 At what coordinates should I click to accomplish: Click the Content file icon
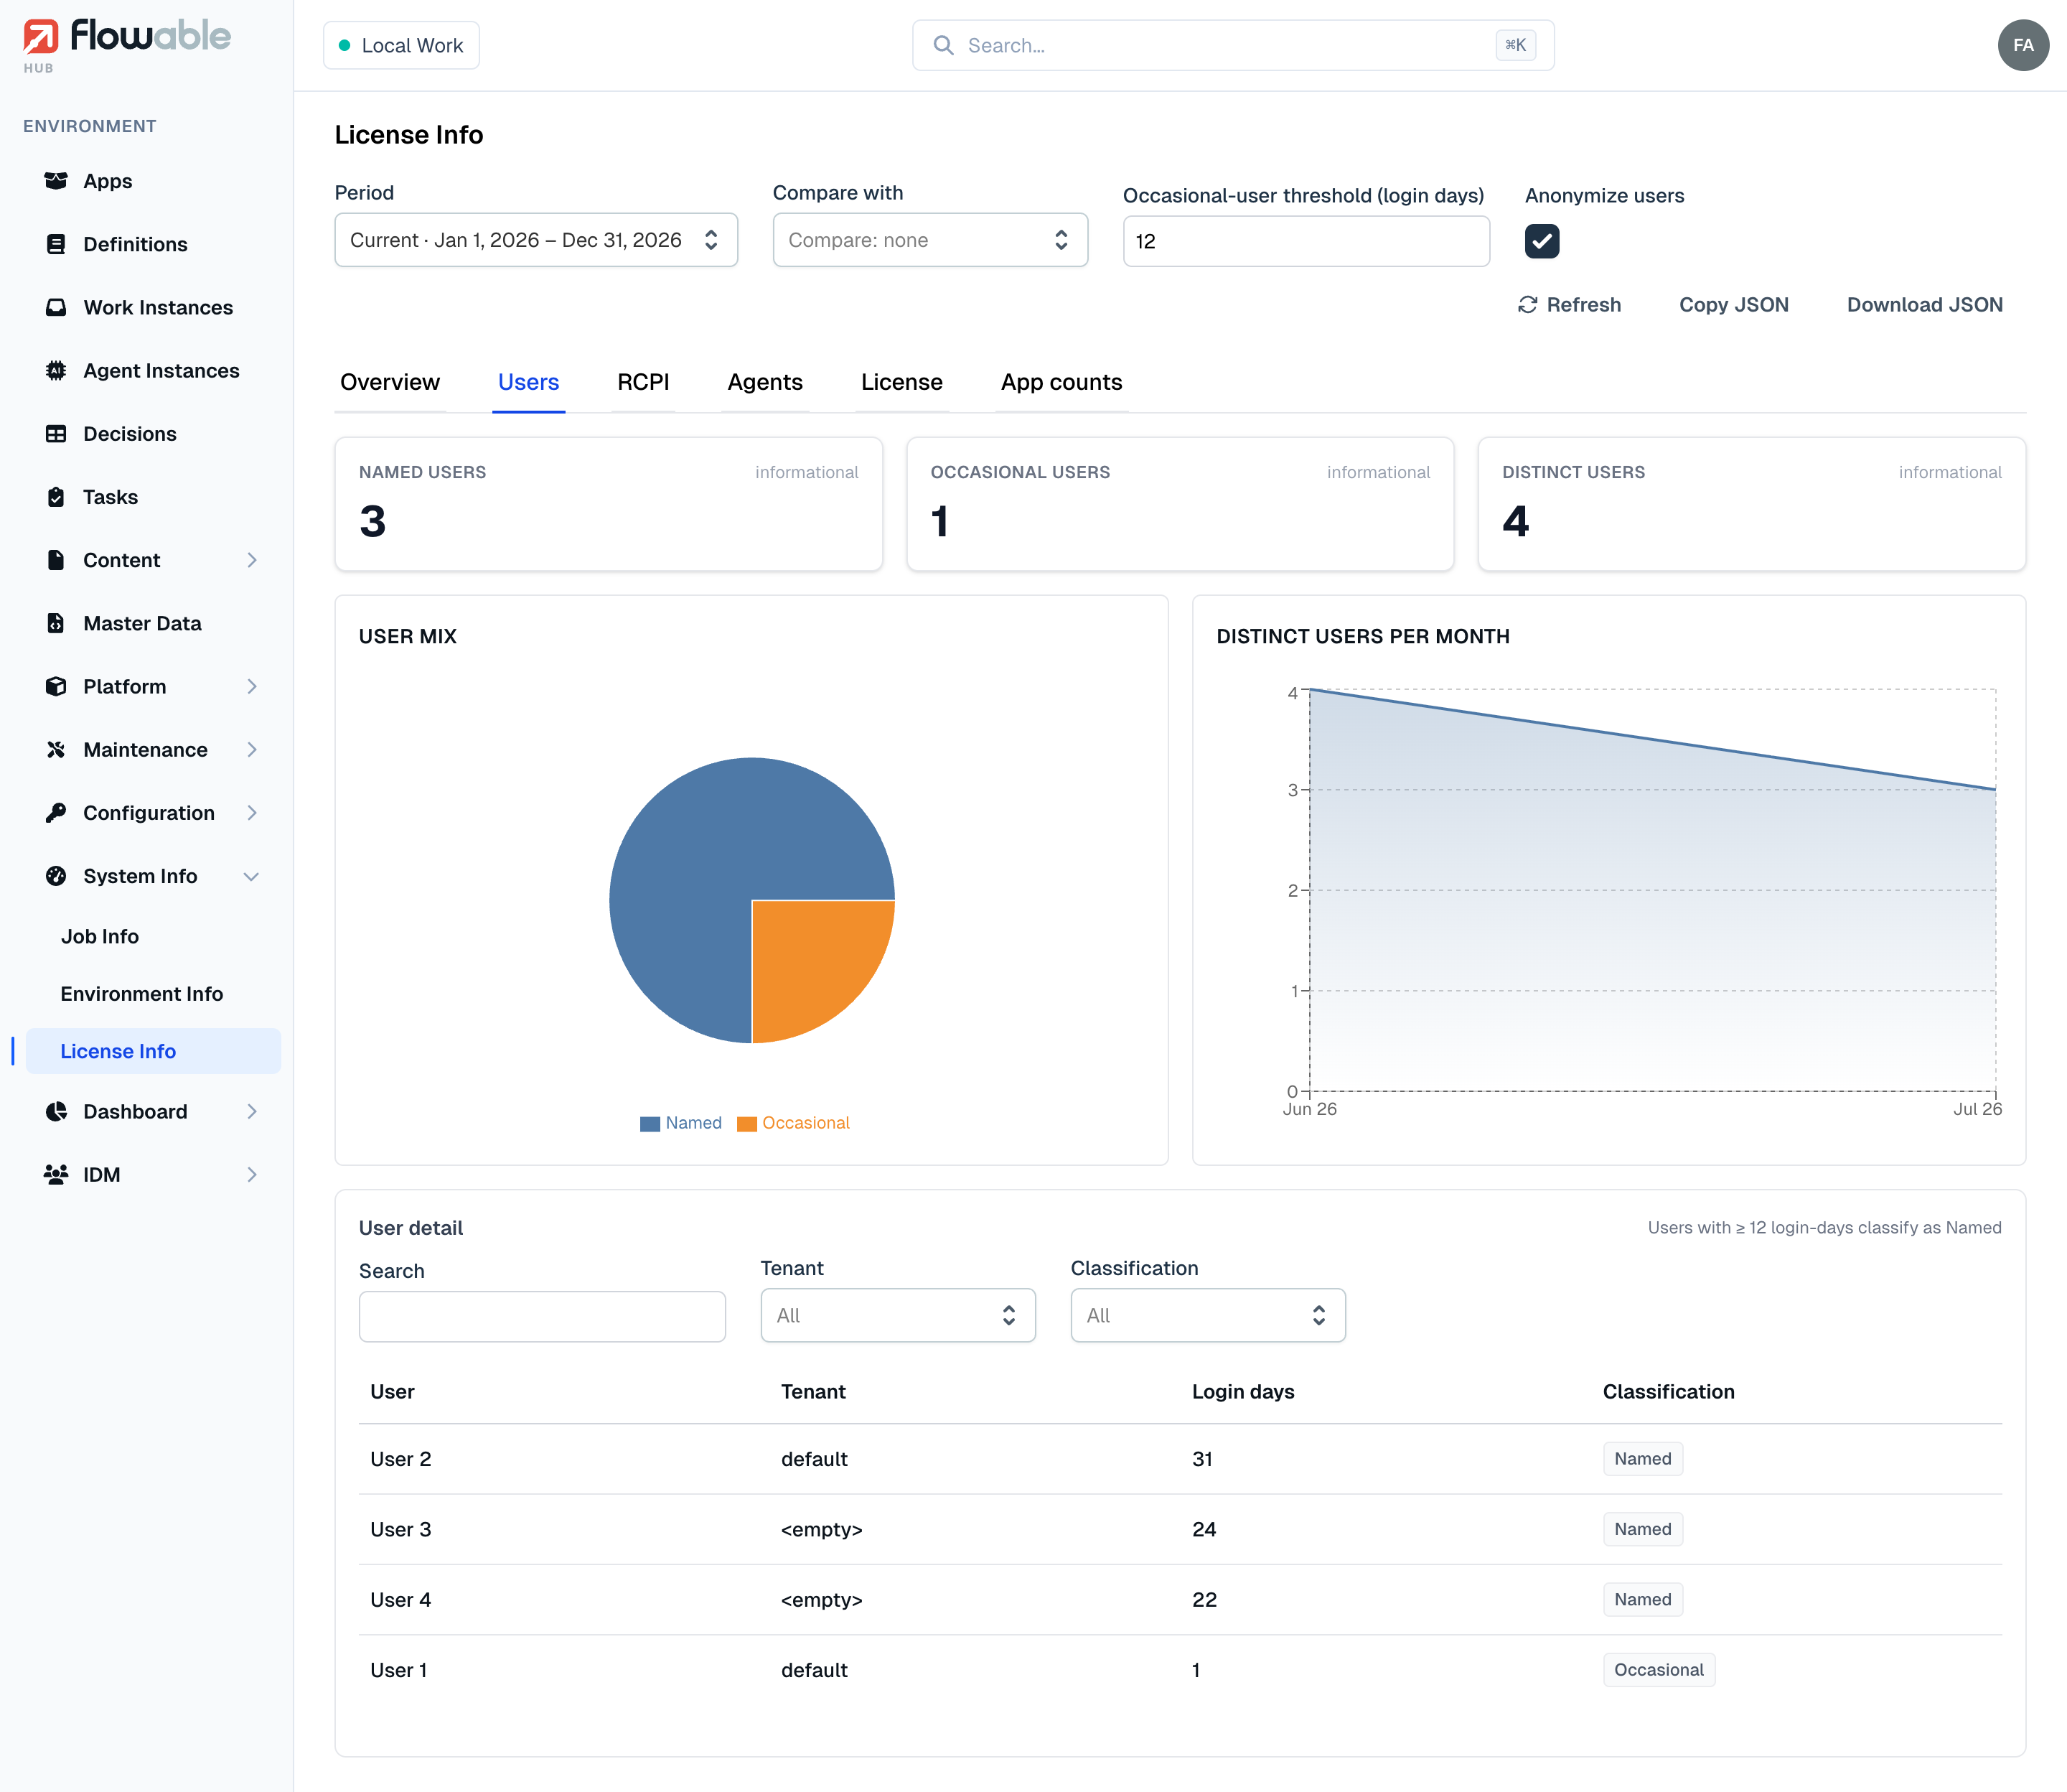click(x=56, y=560)
